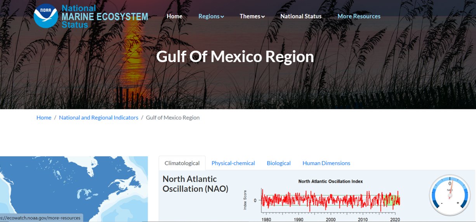Open the Themes dropdown menu

(252, 16)
